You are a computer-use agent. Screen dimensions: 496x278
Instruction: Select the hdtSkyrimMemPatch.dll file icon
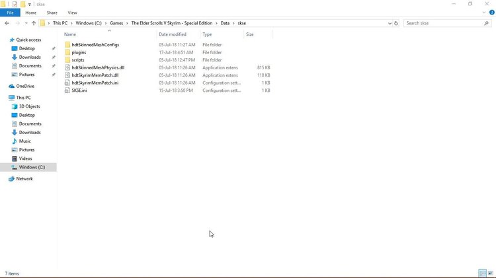(67, 75)
